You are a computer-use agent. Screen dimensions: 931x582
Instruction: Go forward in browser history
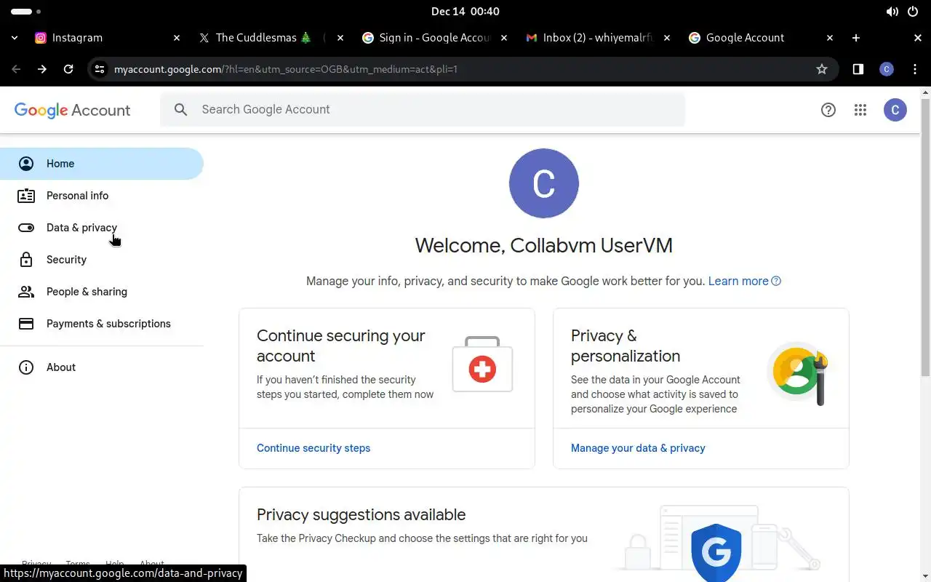tap(42, 69)
